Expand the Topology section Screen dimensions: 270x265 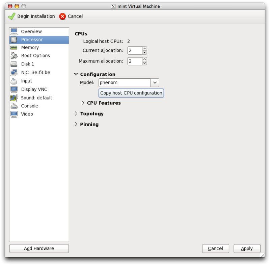tap(76, 114)
